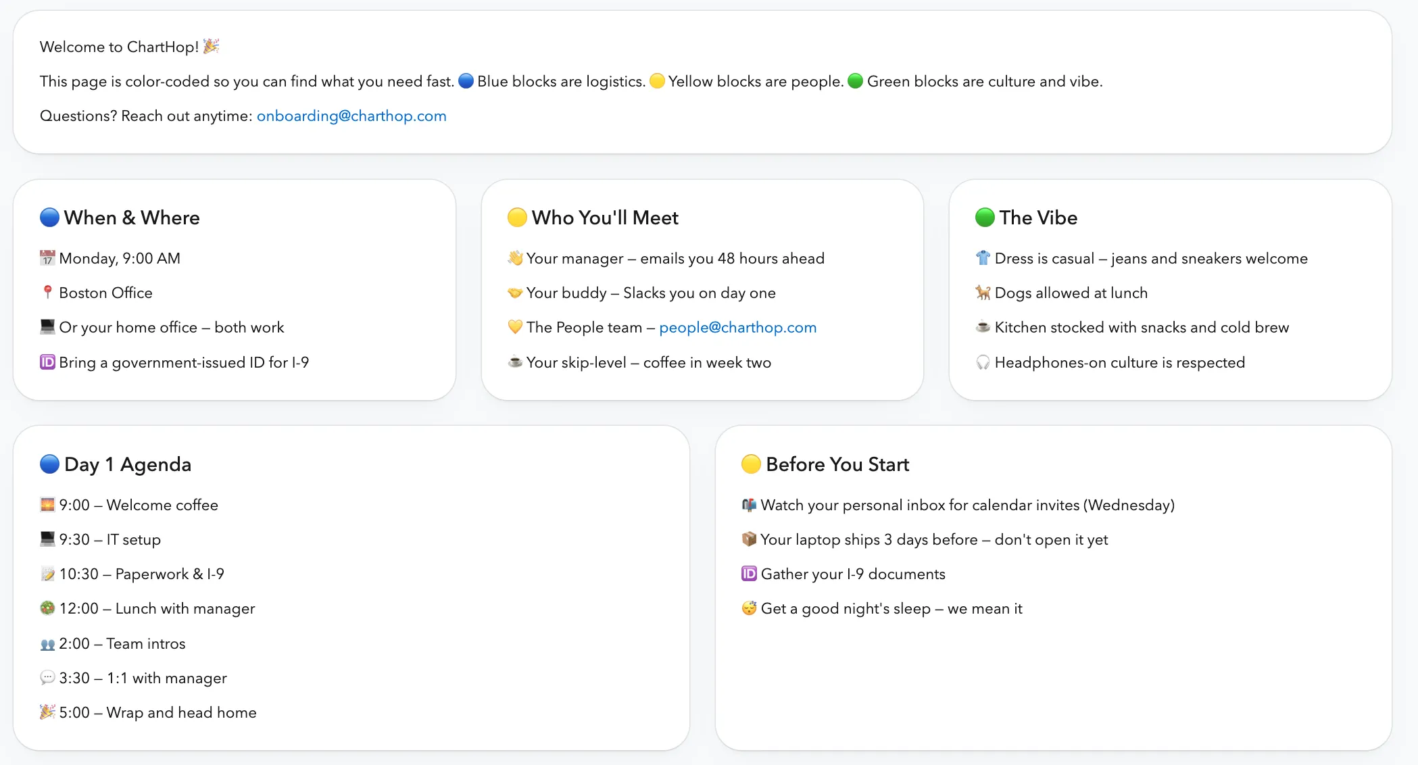The height and width of the screenshot is (765, 1418).
Task: Click the yellow circle next to Who You'll Meet
Action: point(517,217)
